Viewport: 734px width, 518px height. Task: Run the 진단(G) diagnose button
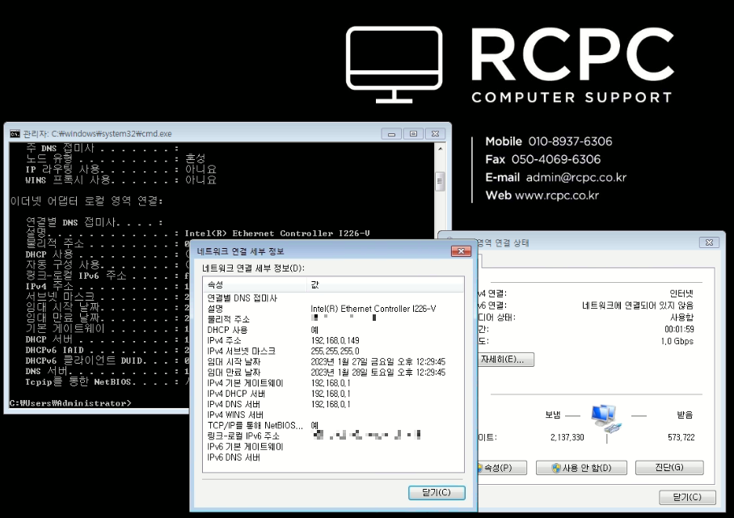(669, 467)
